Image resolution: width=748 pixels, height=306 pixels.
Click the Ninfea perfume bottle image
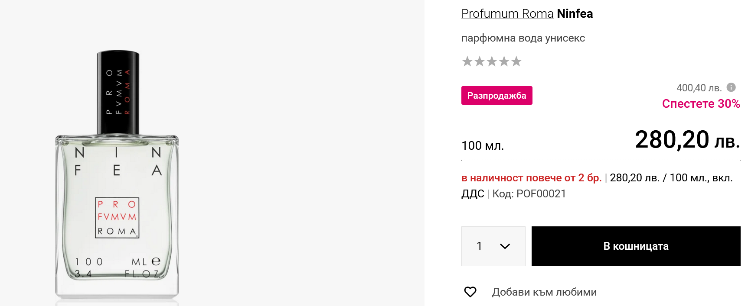[x=117, y=182]
